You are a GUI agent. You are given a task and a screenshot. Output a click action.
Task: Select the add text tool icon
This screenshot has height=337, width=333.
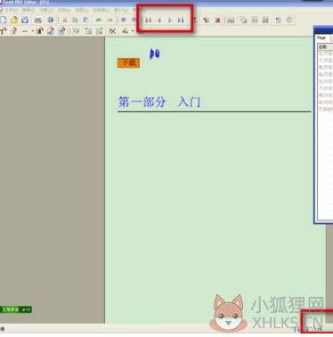[4, 31]
